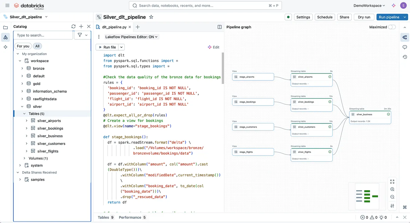Collapse the Tables (5) node

click(24, 113)
